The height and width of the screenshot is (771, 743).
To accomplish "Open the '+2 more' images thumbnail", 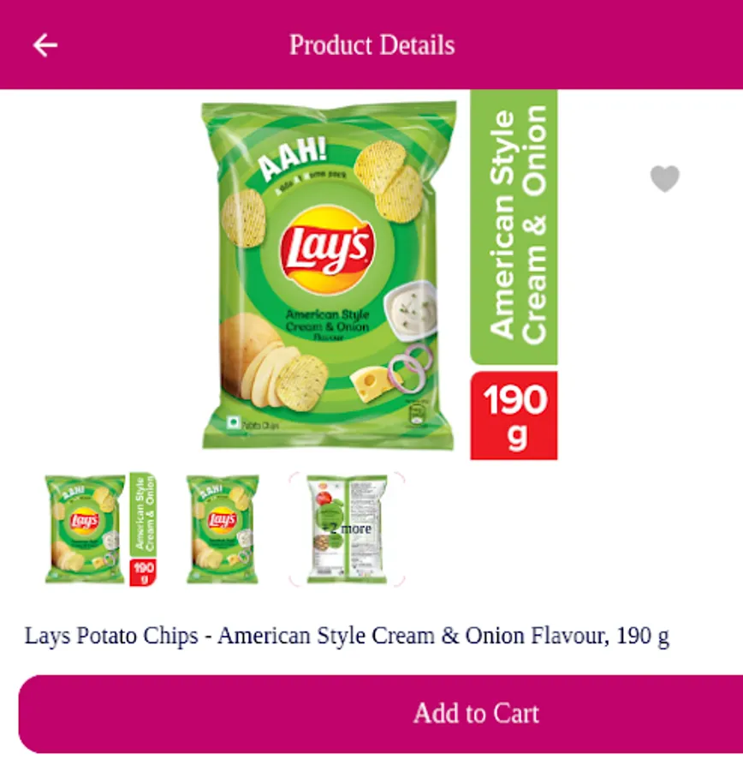I will pos(347,529).
